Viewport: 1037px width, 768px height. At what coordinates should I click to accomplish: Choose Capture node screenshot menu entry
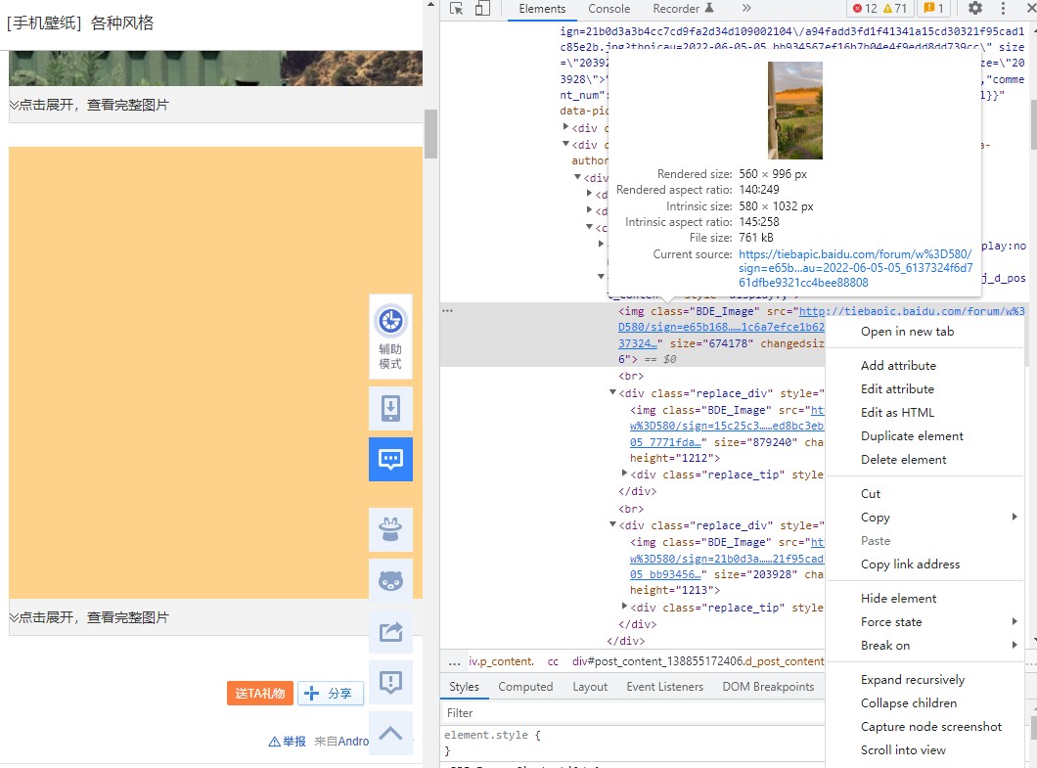930,727
